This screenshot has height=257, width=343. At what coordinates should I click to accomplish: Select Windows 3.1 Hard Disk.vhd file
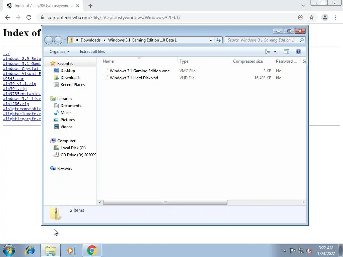pyautogui.click(x=134, y=78)
